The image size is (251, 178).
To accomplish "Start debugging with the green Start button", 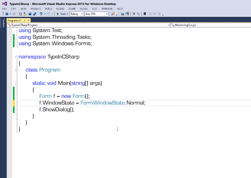I will (x=61, y=14).
